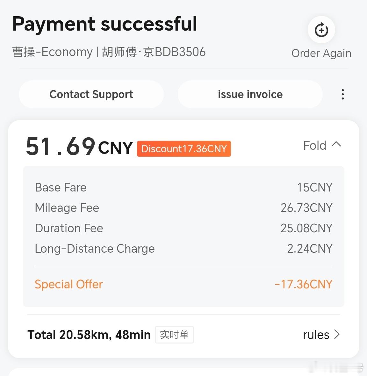The height and width of the screenshot is (376, 367).
Task: Open the rules link
Action: point(316,335)
